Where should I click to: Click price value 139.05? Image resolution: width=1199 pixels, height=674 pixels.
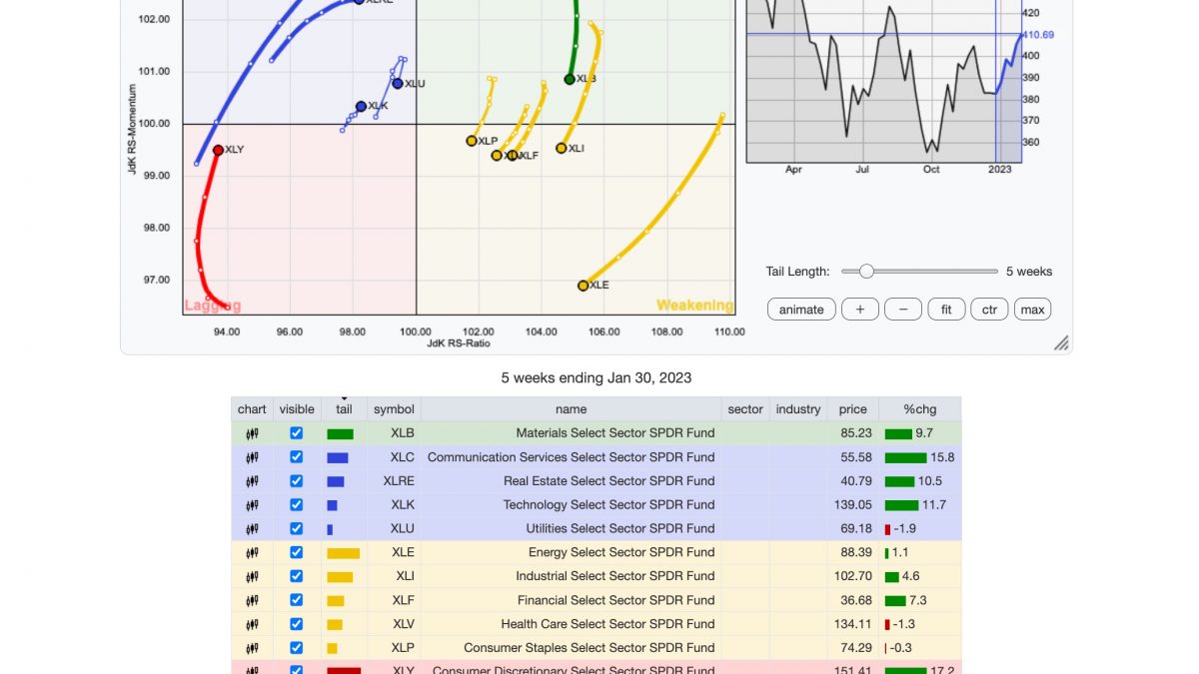pyautogui.click(x=853, y=505)
